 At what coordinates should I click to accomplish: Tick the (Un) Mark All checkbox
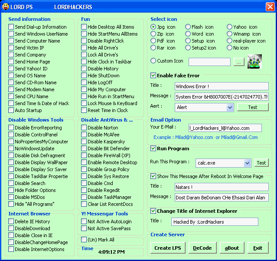(84, 239)
